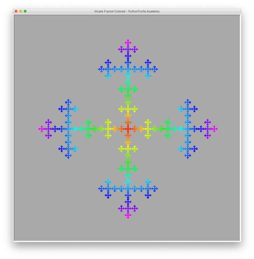This screenshot has width=254, height=259.
Task: Minimize the window with the yellow button
Action: tap(20, 11)
